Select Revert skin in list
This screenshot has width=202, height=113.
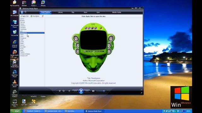[x=22, y=45]
